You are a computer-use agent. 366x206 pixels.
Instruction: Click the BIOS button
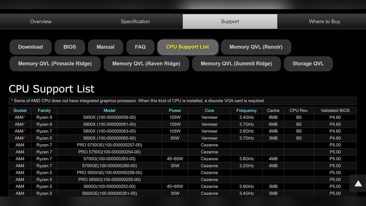[70, 47]
